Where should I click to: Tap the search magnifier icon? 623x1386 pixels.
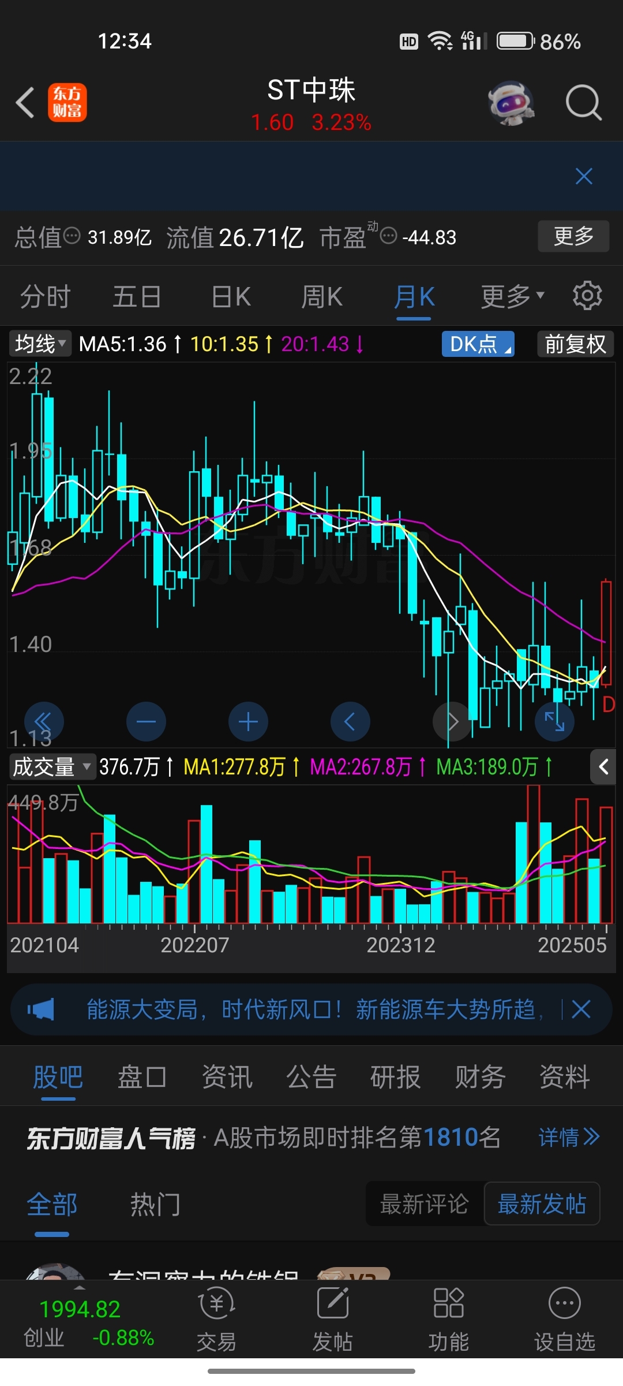point(583,103)
